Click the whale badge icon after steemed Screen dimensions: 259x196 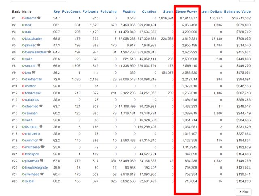pyautogui.click(x=41, y=106)
